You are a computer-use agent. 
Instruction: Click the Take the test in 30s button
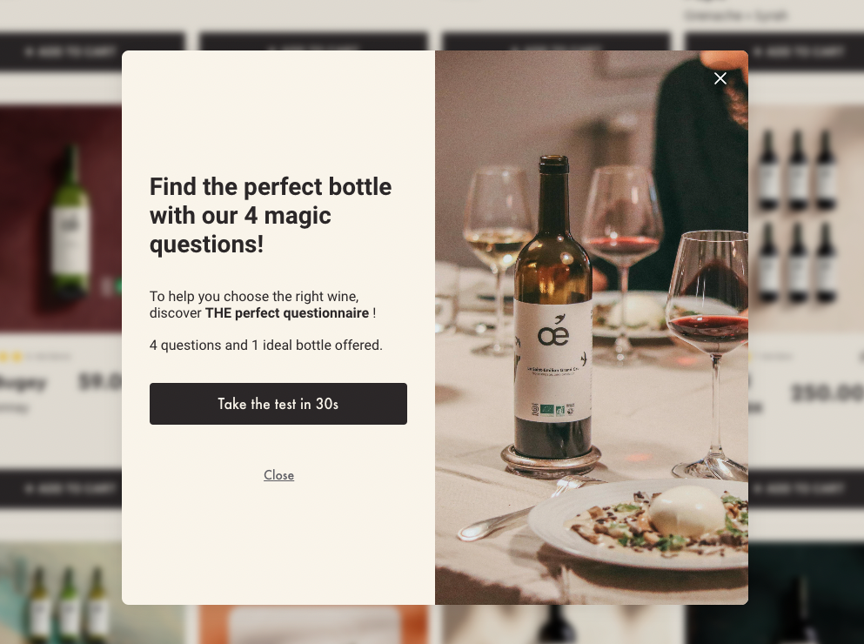(x=278, y=404)
